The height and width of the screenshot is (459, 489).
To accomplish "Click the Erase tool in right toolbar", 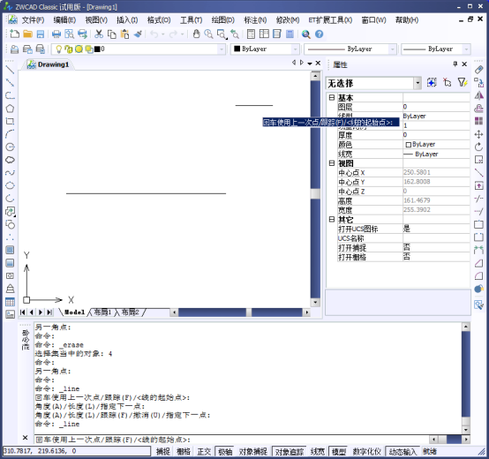I will point(478,70).
